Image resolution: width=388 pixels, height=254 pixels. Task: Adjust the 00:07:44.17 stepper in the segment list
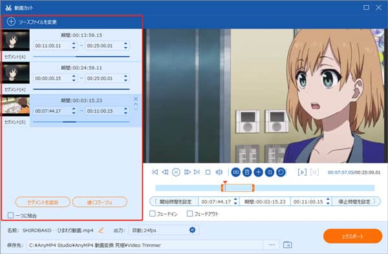(74, 111)
